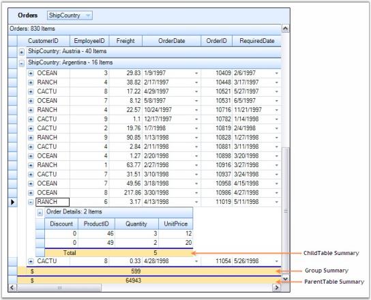
Task: Sort by the OrderID column header
Action: pyautogui.click(x=216, y=41)
